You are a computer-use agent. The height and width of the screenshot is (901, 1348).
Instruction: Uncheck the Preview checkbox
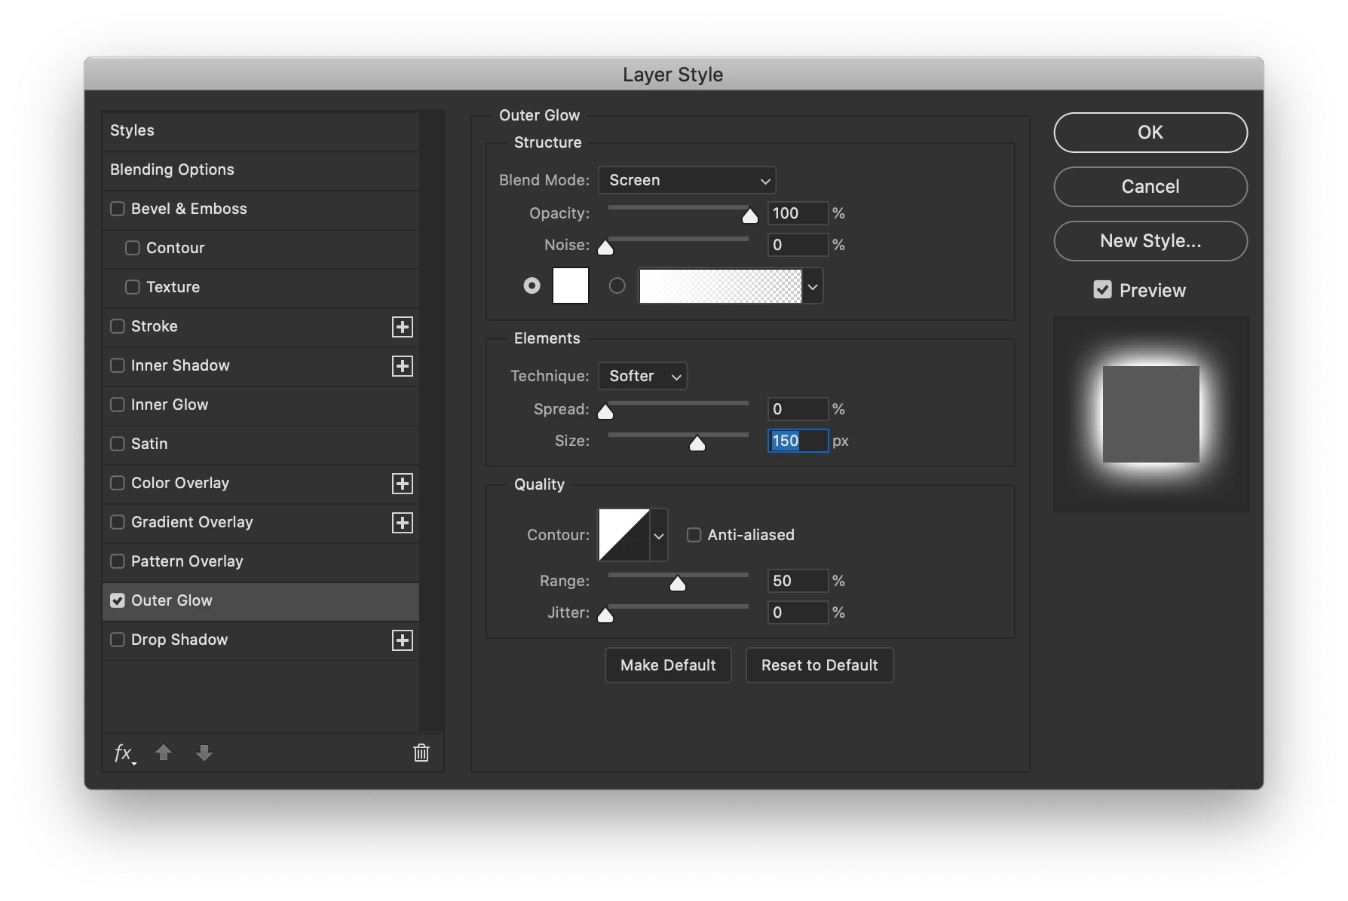[x=1102, y=290]
